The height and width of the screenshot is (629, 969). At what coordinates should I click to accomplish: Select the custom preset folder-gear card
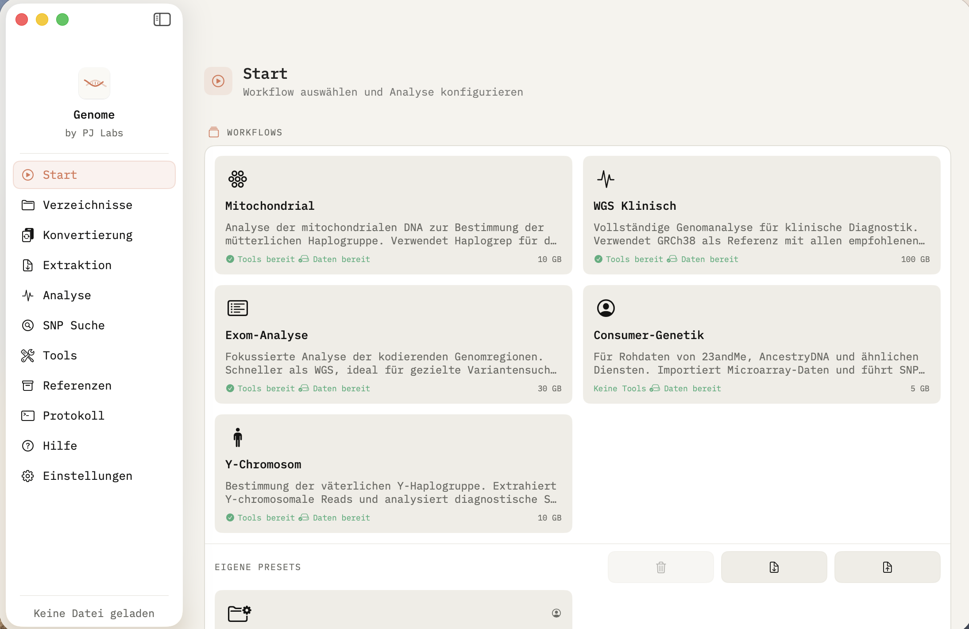(x=393, y=613)
